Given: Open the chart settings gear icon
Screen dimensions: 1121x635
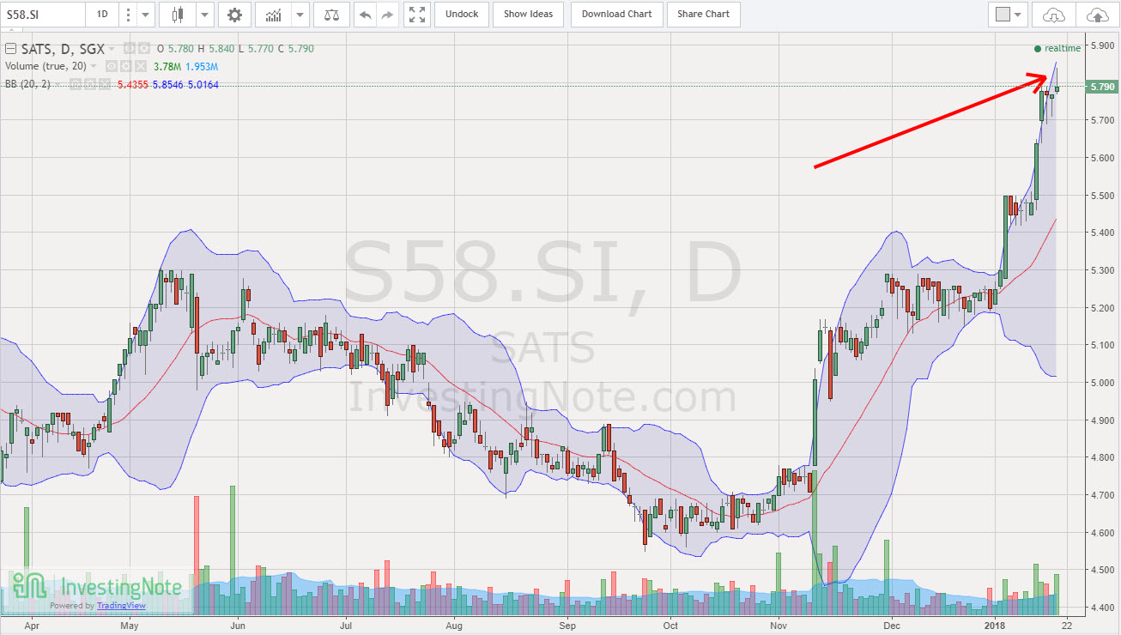Looking at the screenshot, I should point(234,15).
